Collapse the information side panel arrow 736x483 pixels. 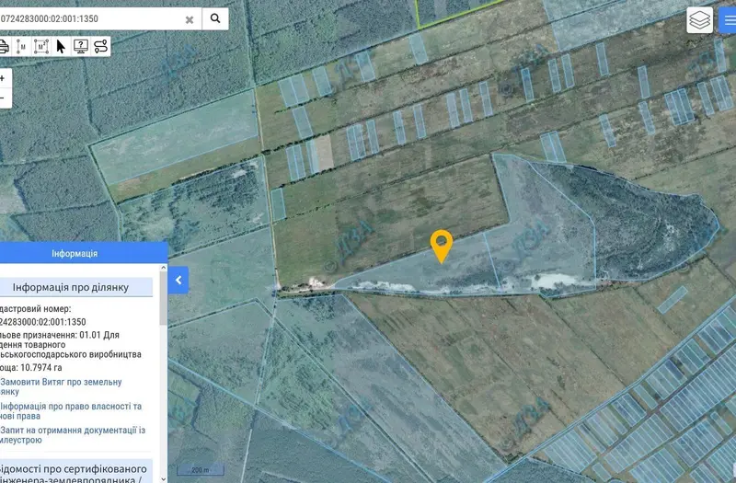tap(178, 281)
